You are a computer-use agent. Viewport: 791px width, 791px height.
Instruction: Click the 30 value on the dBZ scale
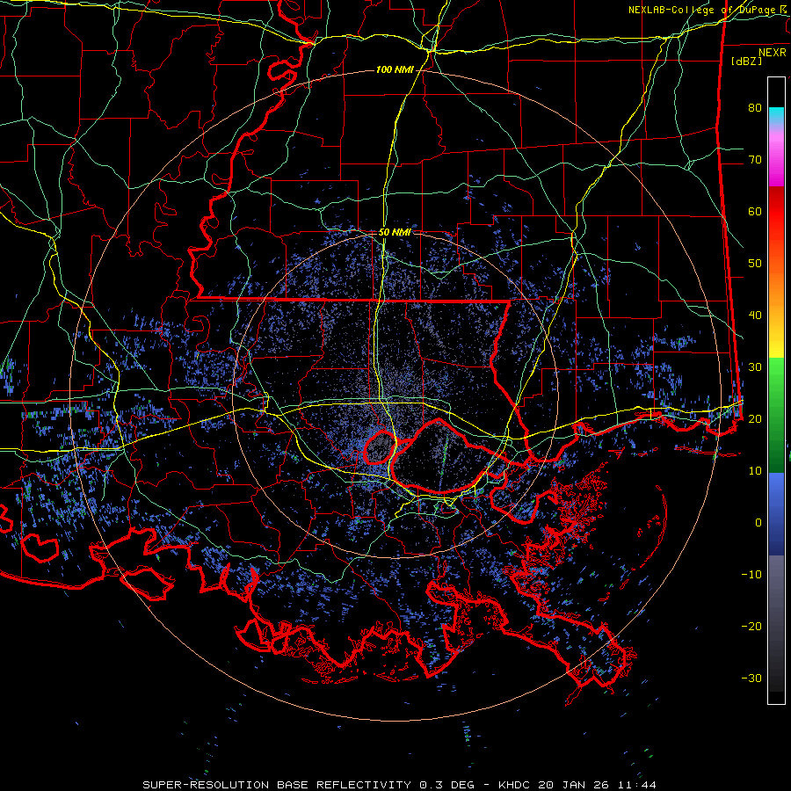755,367
